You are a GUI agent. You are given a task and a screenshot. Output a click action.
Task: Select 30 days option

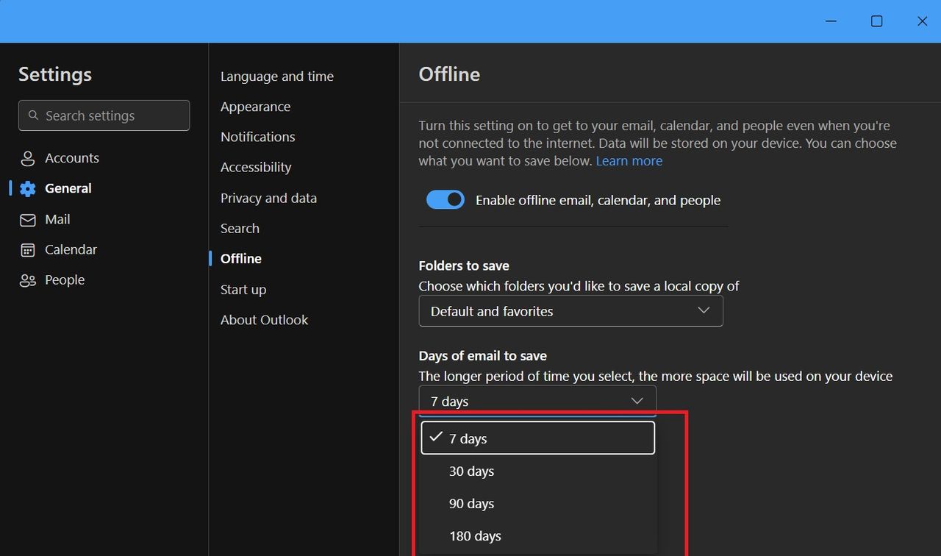471,471
